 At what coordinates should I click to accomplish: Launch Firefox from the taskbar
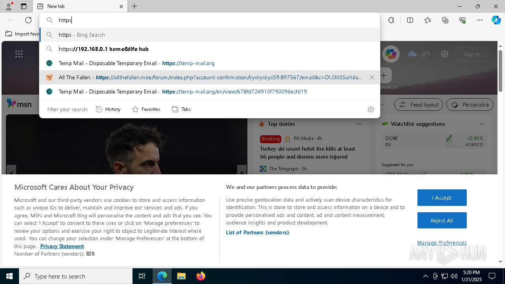coord(200,276)
